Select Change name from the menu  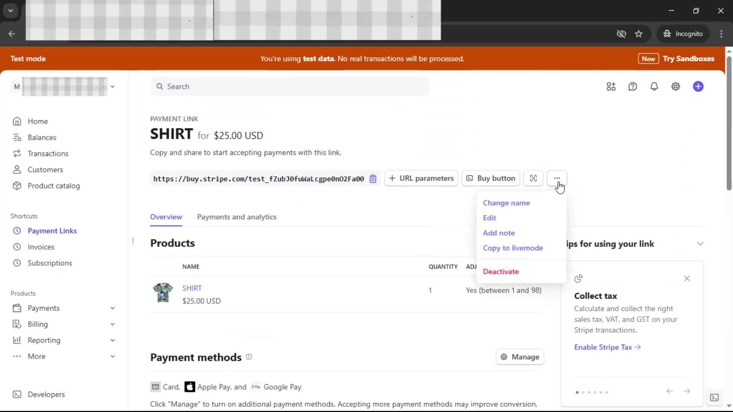point(506,203)
